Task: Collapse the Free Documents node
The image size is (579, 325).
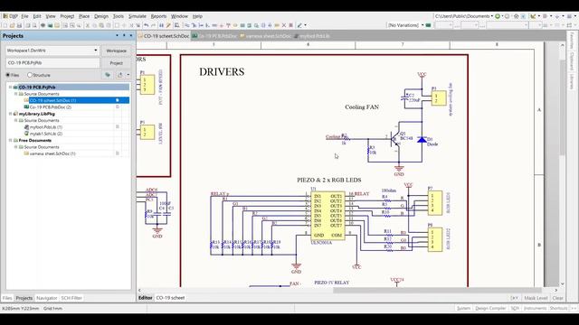Action: tap(10, 141)
